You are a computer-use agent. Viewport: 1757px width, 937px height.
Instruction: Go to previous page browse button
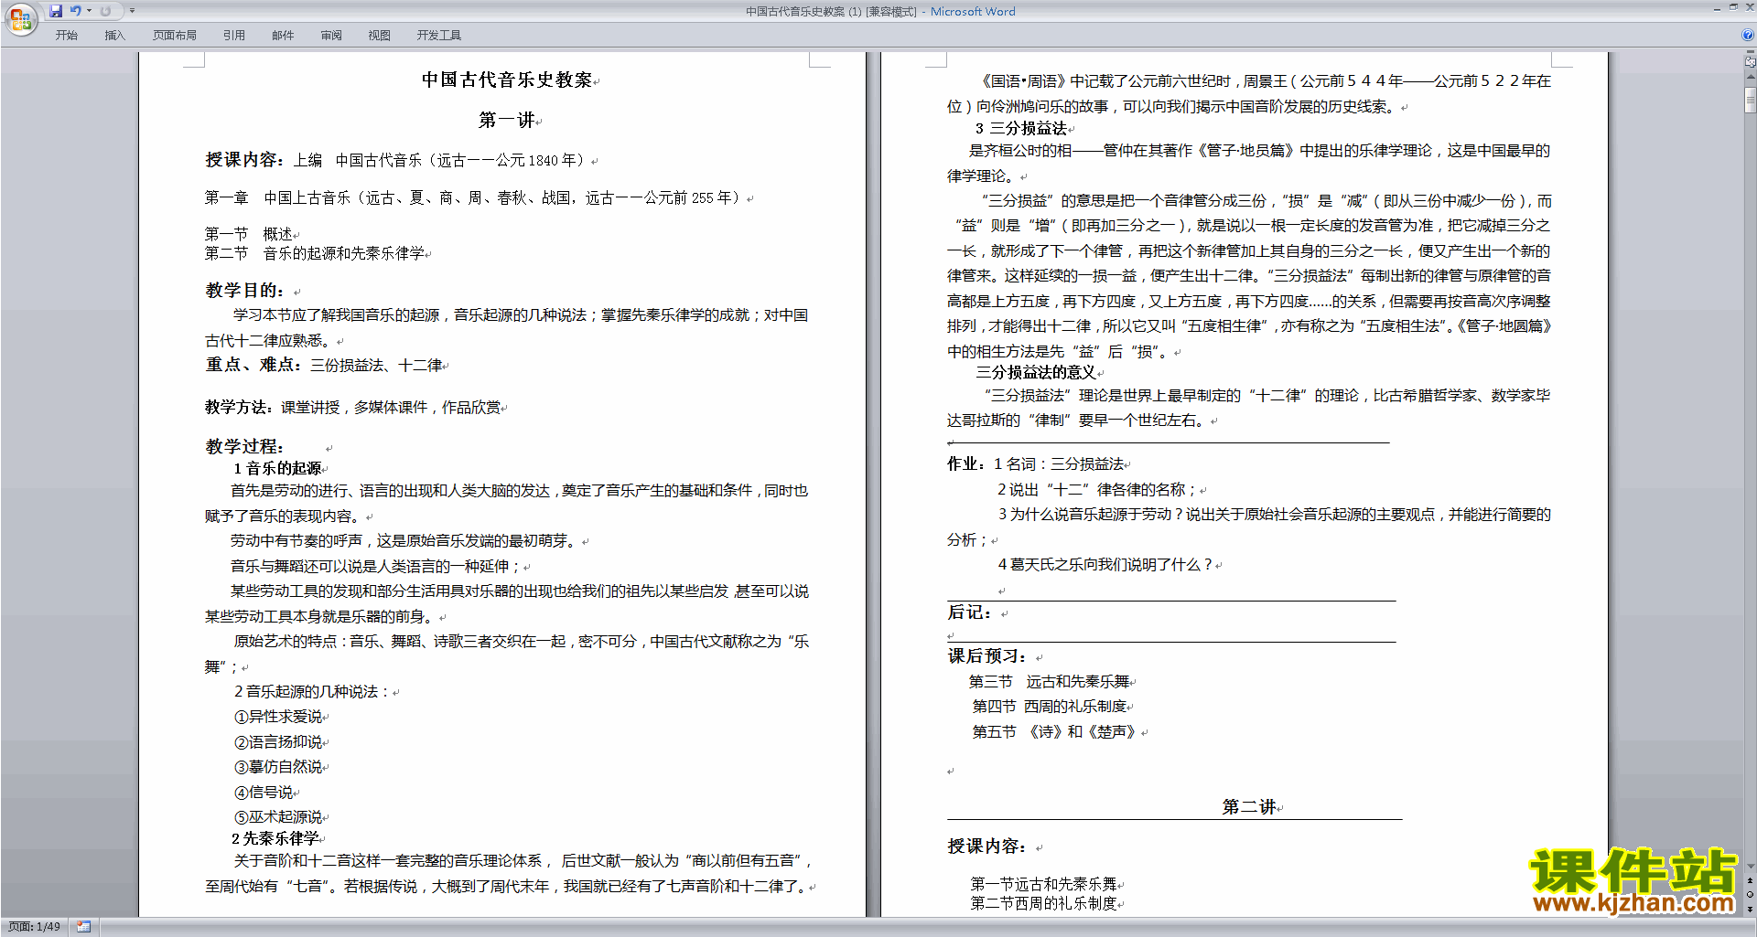(1751, 880)
